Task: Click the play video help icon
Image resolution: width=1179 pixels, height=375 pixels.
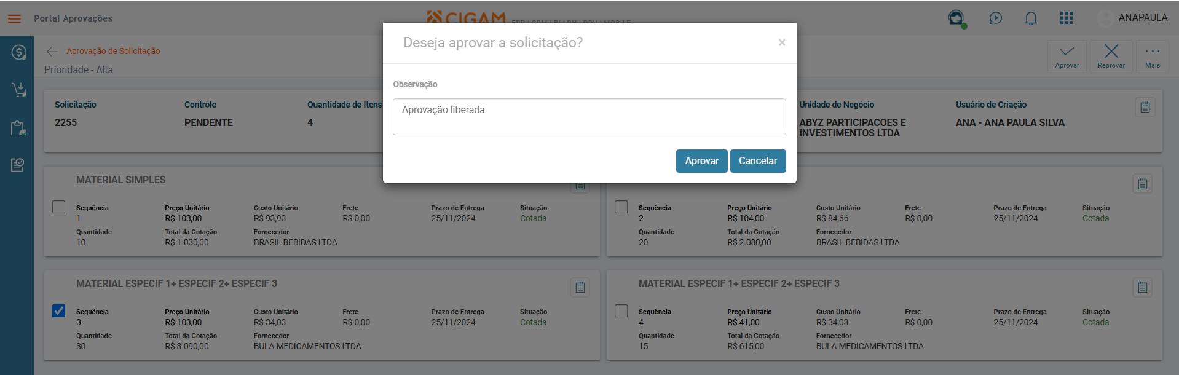Action: (x=996, y=18)
